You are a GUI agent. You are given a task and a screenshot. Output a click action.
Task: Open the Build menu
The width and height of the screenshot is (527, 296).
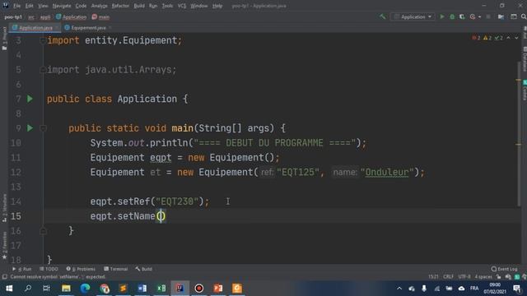coord(139,6)
